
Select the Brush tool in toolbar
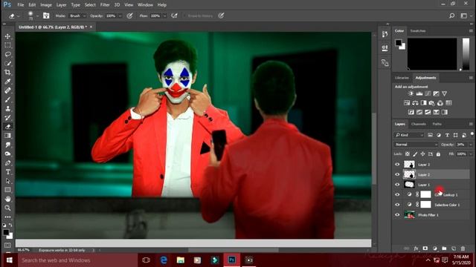tap(8, 99)
